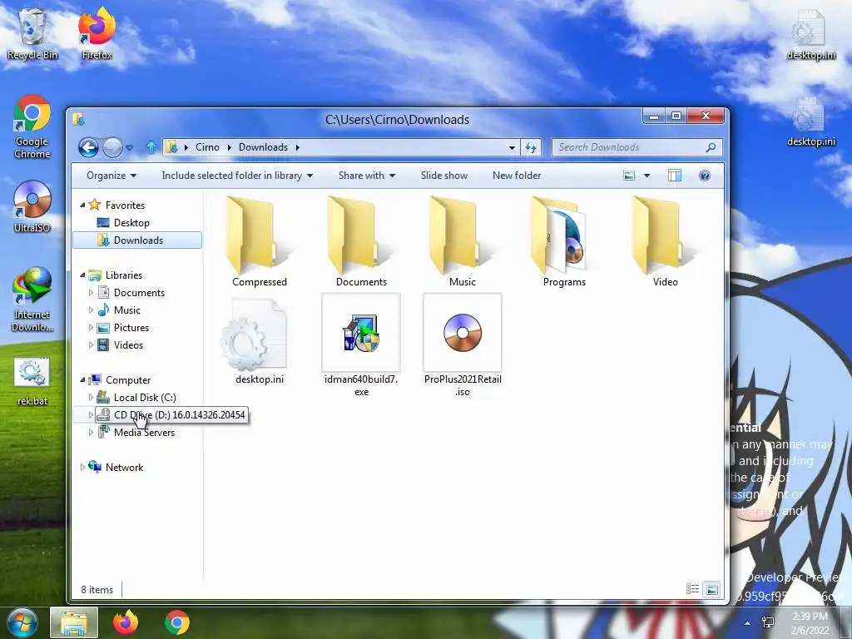Collapse the Libraries tree group
The width and height of the screenshot is (852, 639).
click(x=82, y=275)
